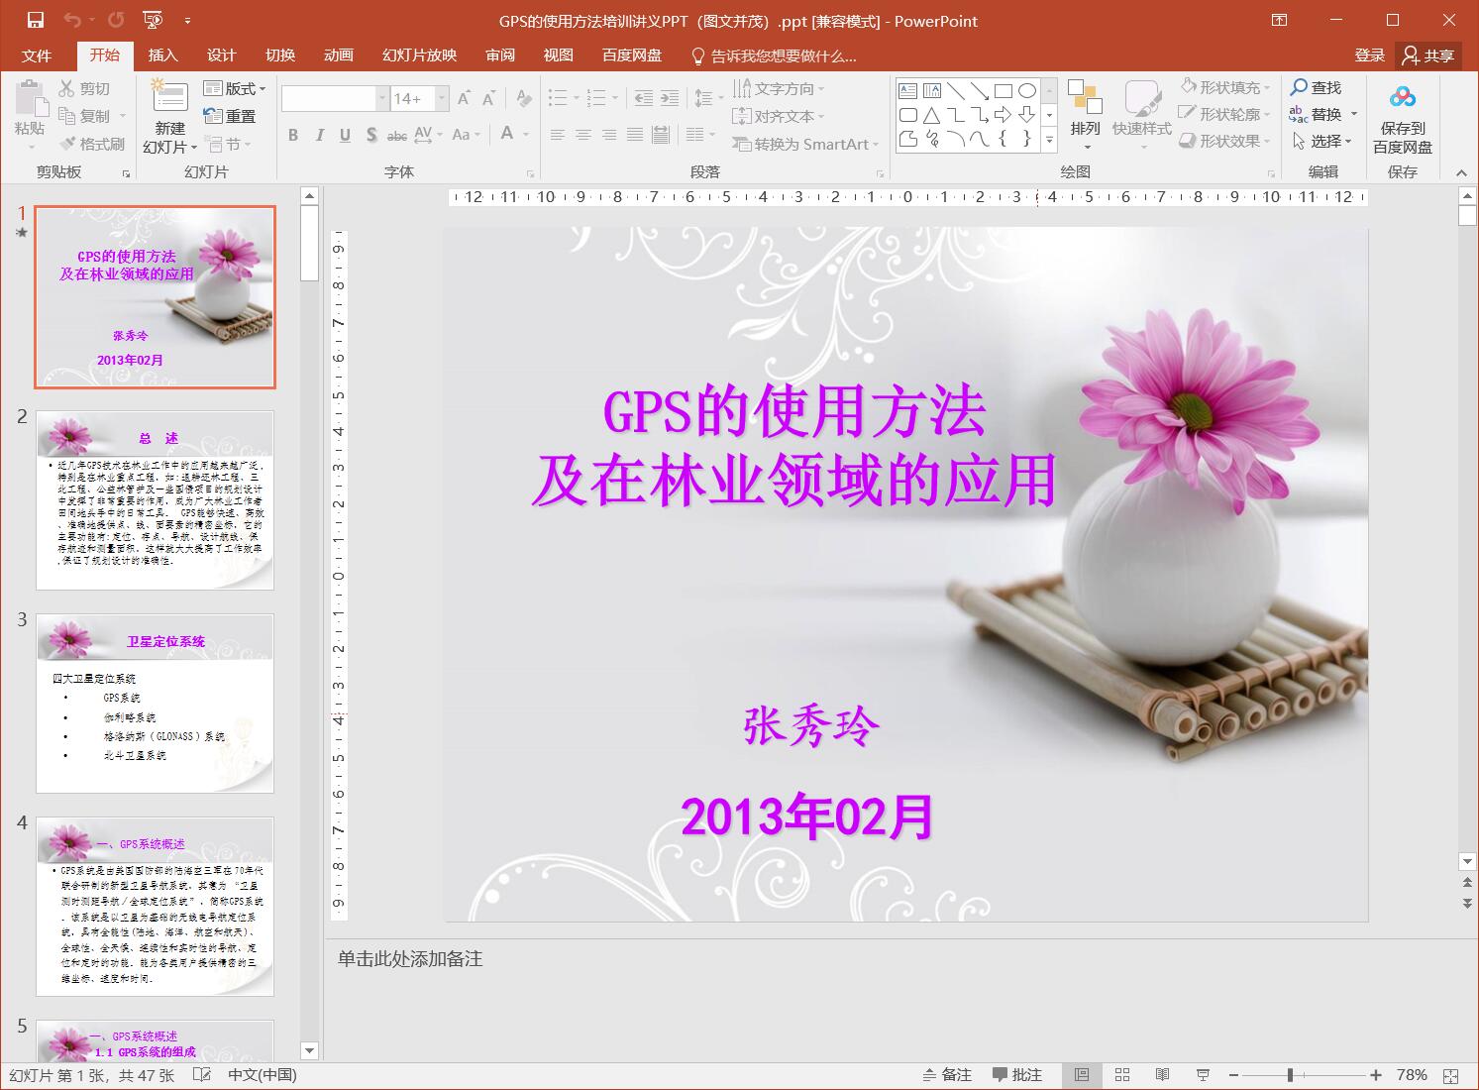
Task: Switch to Transitions (切换) tab
Action: (x=280, y=55)
